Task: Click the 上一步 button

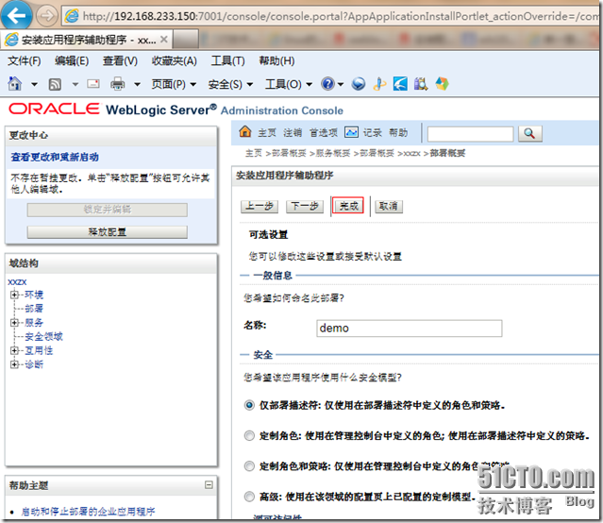Action: pyautogui.click(x=260, y=207)
